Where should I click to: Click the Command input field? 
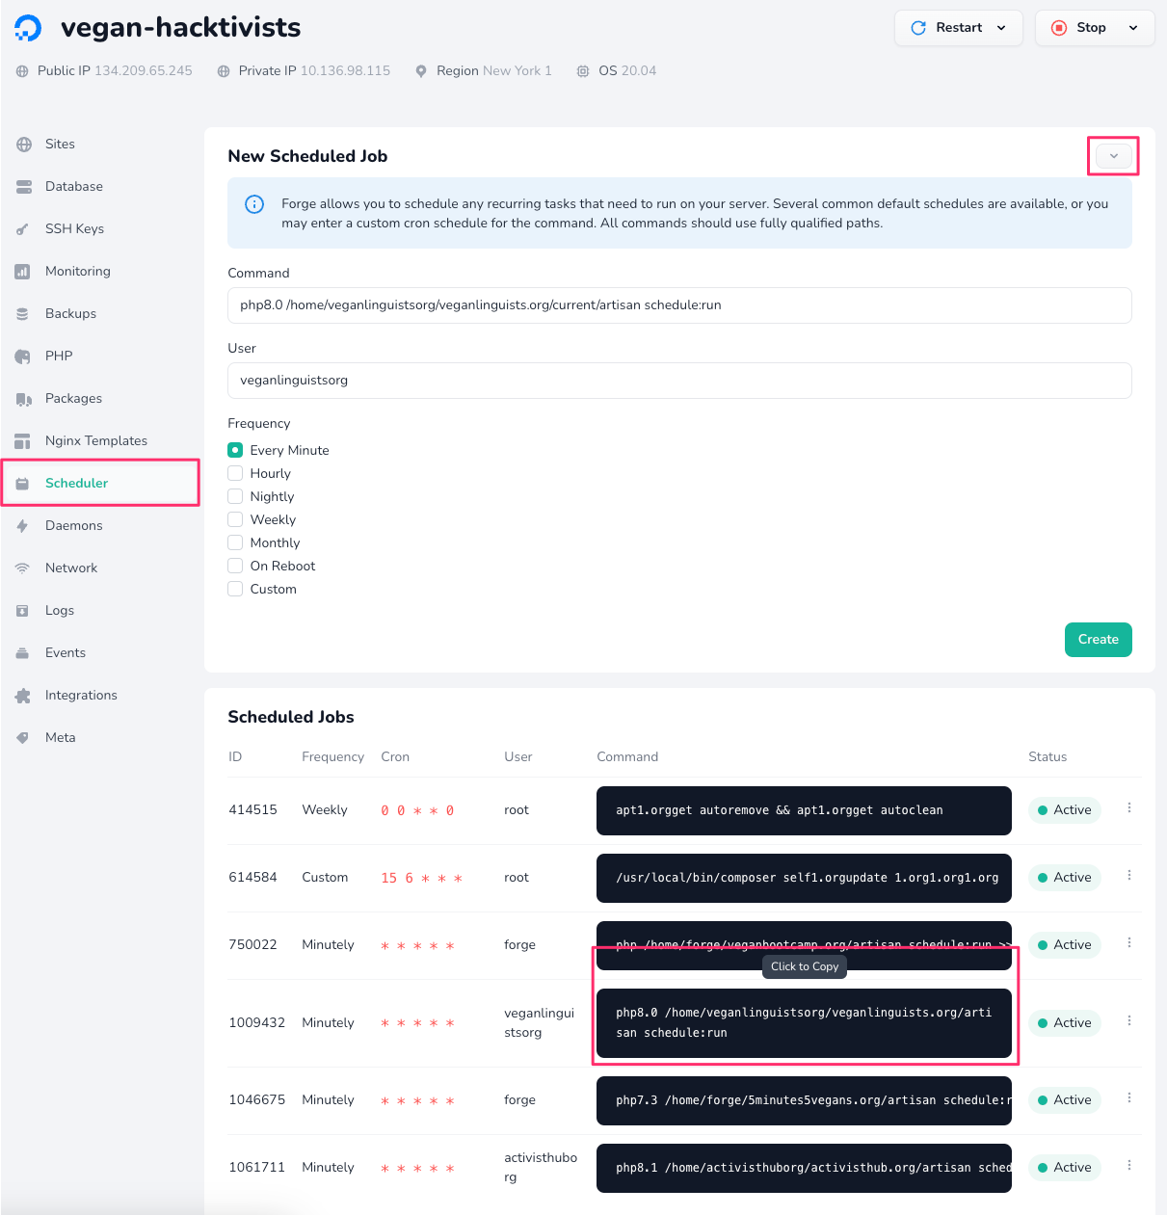[679, 305]
